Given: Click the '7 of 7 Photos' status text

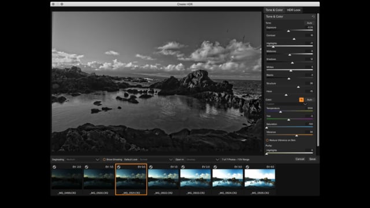Looking at the screenshot, I should click(x=235, y=159).
